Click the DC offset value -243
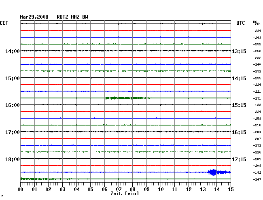 257,38
